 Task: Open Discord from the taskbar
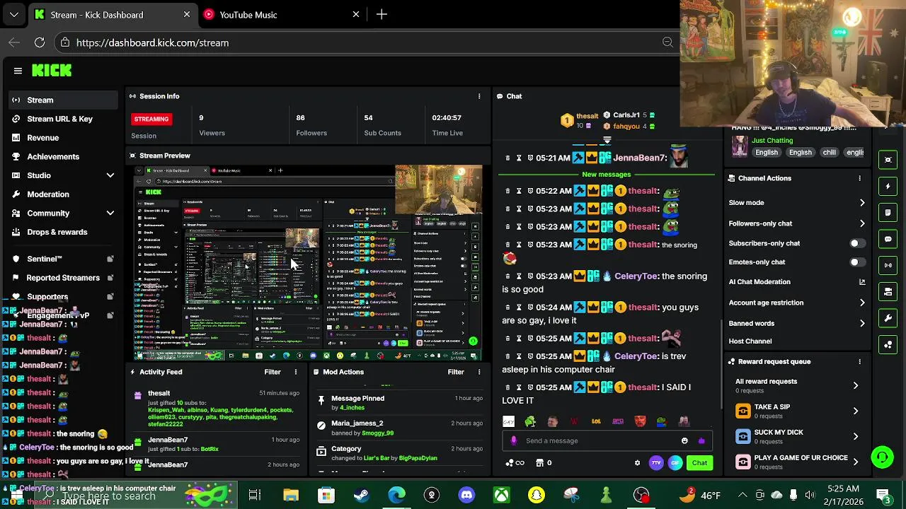pyautogui.click(x=466, y=495)
